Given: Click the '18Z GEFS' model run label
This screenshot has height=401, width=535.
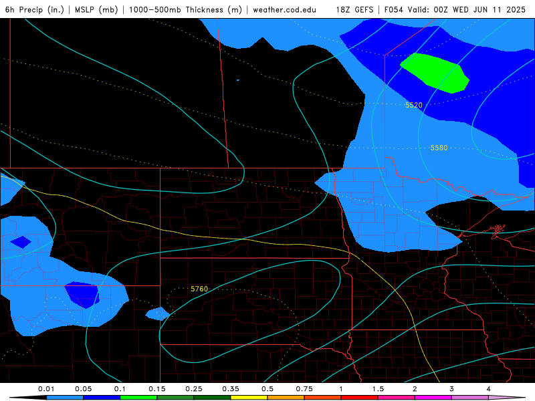Looking at the screenshot, I should [x=355, y=9].
